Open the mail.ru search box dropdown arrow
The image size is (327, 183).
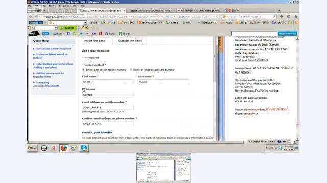(x=85, y=23)
